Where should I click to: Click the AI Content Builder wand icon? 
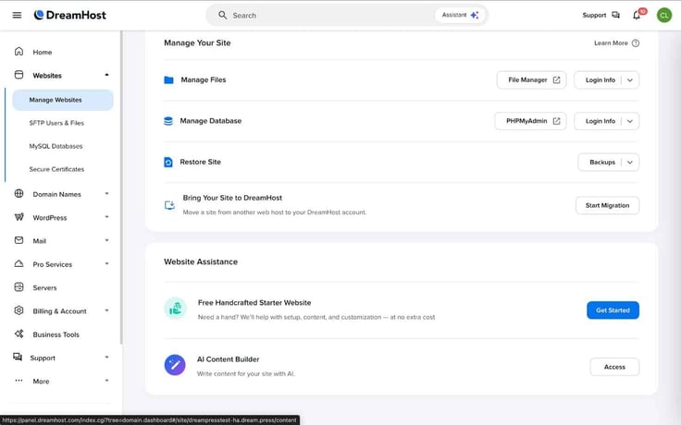175,365
